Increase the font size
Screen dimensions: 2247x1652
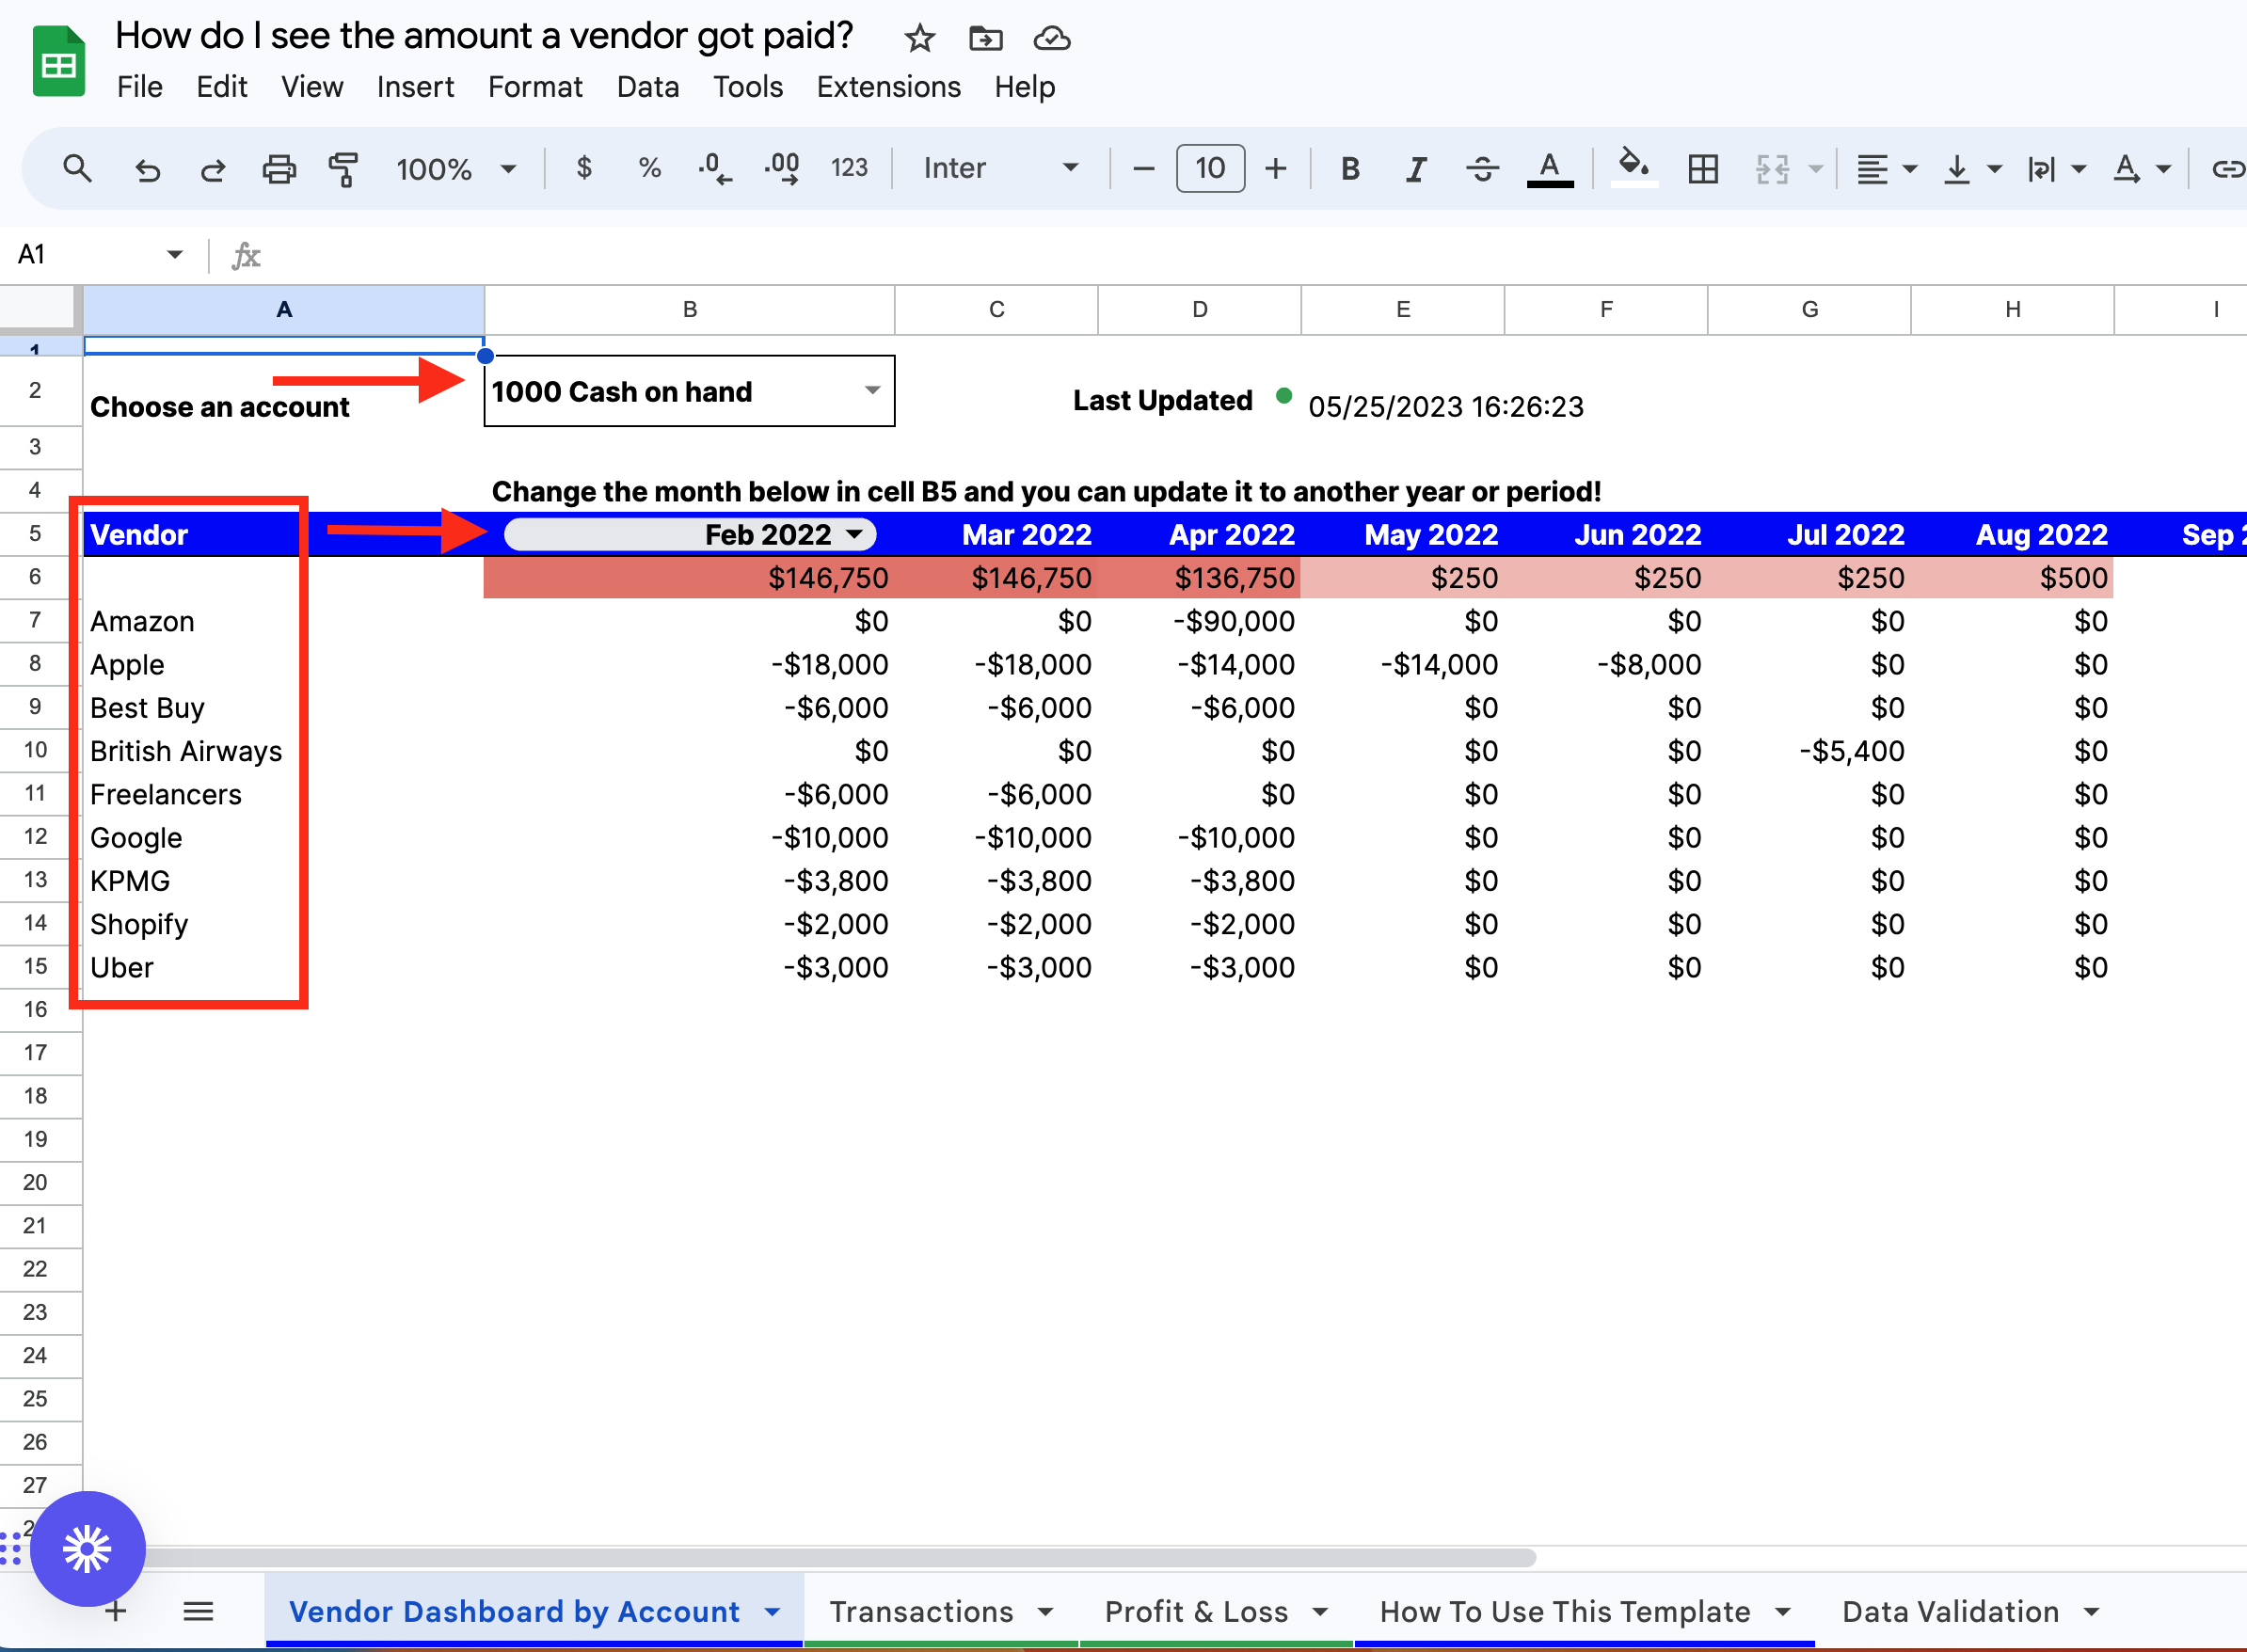[1275, 168]
